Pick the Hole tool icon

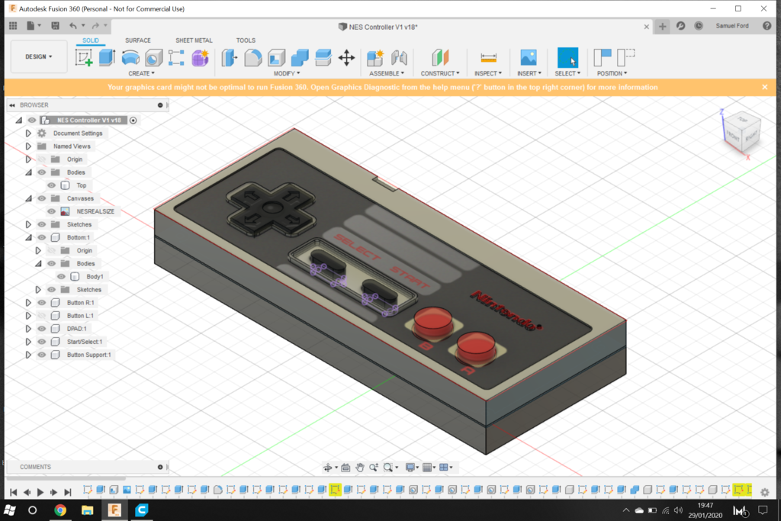153,58
